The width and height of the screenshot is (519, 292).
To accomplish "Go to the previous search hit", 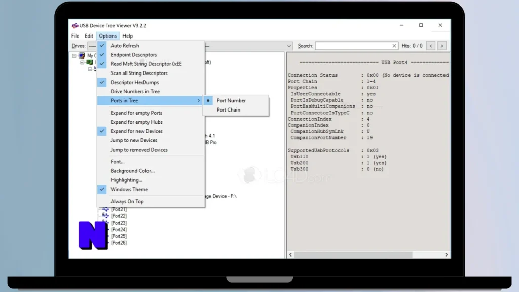I will point(431,46).
